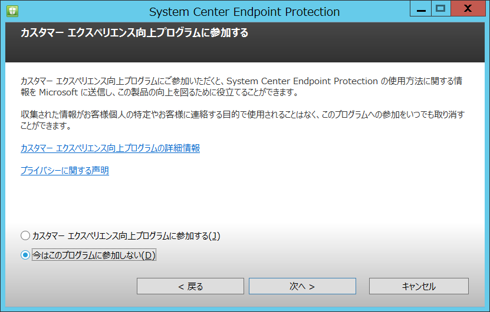Select the カスタマー エクスペリエンス向上プログラムに参加する(J) radio circle
The width and height of the screenshot is (490, 312).
tap(25, 235)
